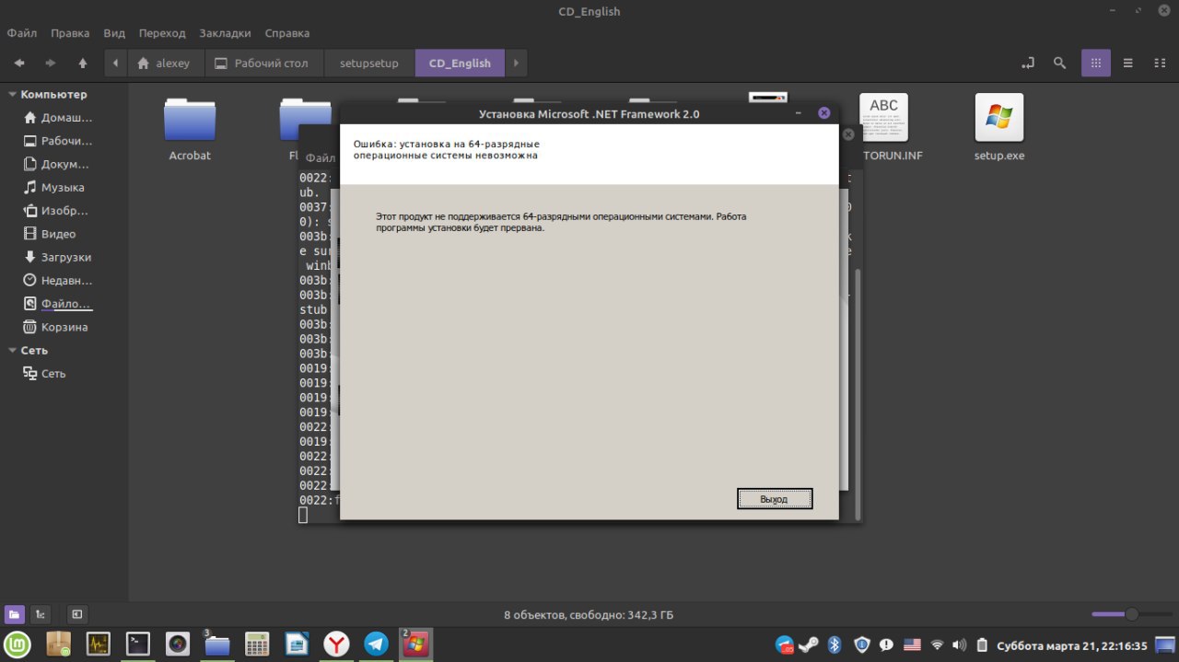Select the setupsetup breadcrumb

pyautogui.click(x=369, y=64)
